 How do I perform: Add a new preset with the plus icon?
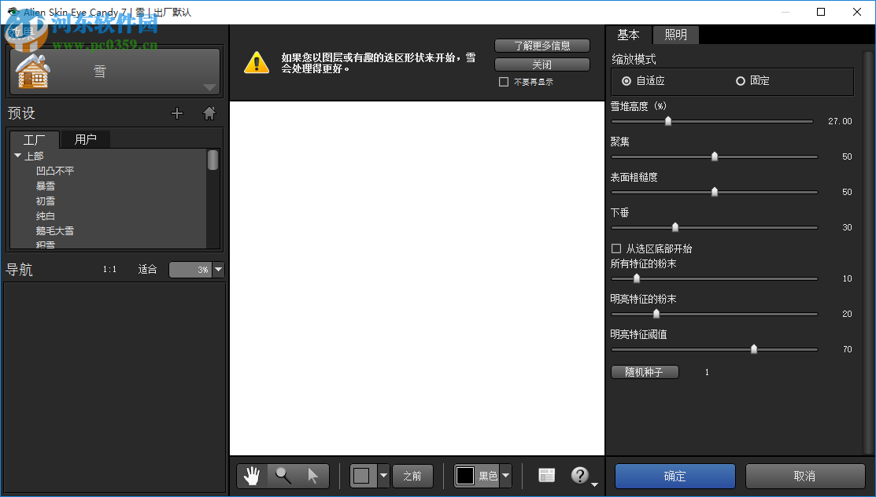177,113
